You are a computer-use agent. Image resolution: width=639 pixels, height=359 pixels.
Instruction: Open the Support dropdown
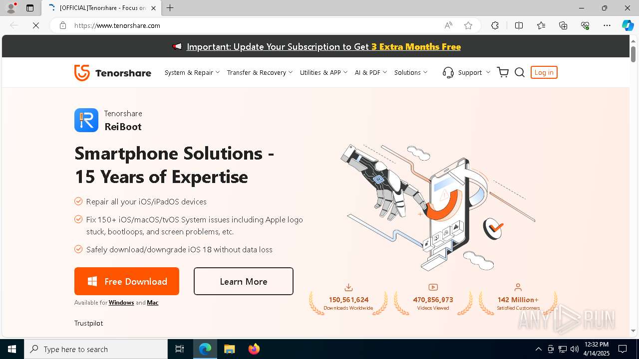[466, 72]
